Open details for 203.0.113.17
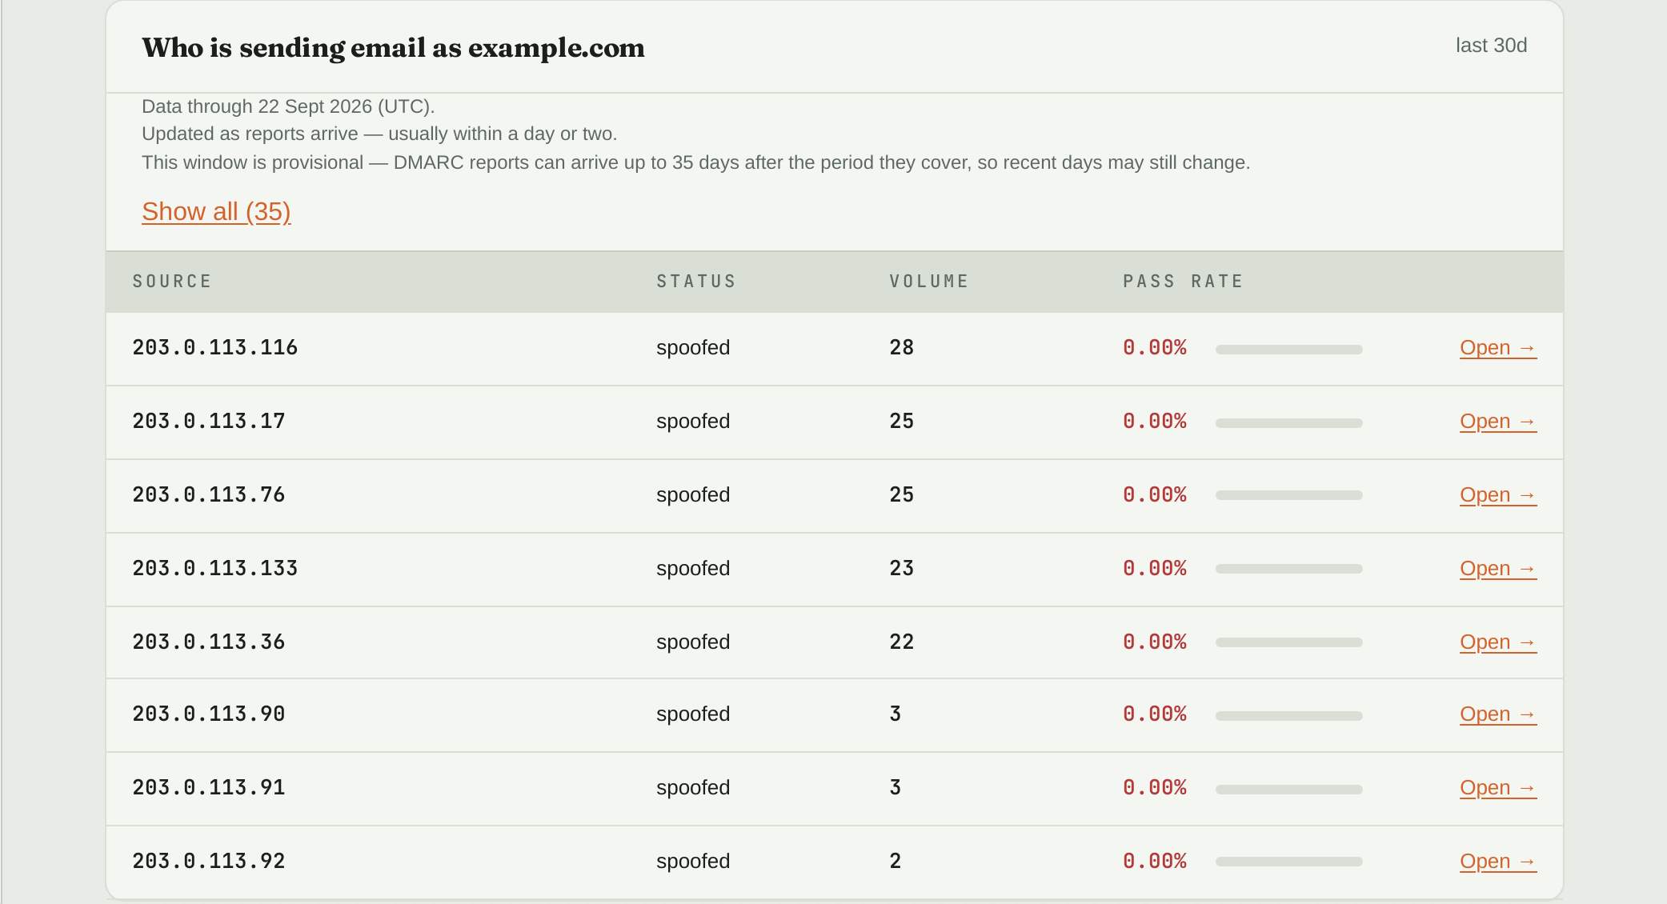The height and width of the screenshot is (904, 1667). click(1498, 422)
